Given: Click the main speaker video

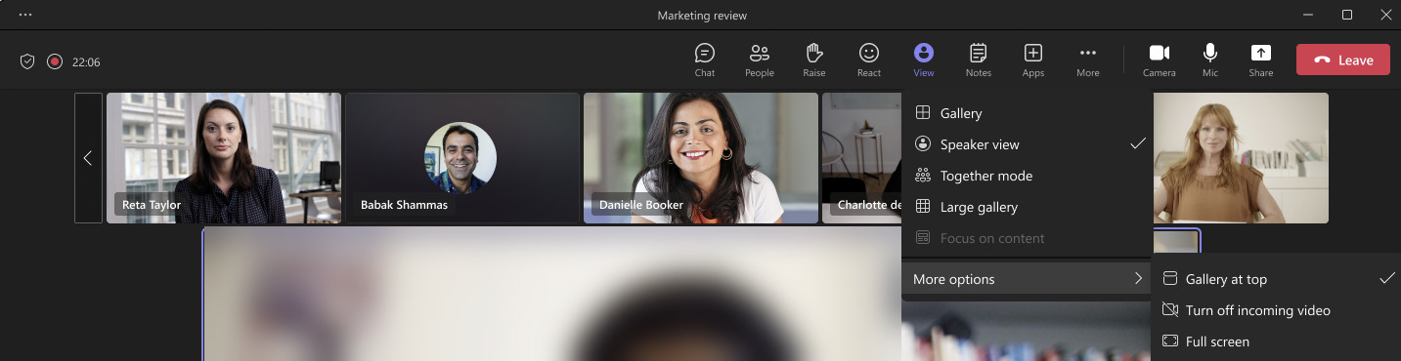Looking at the screenshot, I should [551, 295].
